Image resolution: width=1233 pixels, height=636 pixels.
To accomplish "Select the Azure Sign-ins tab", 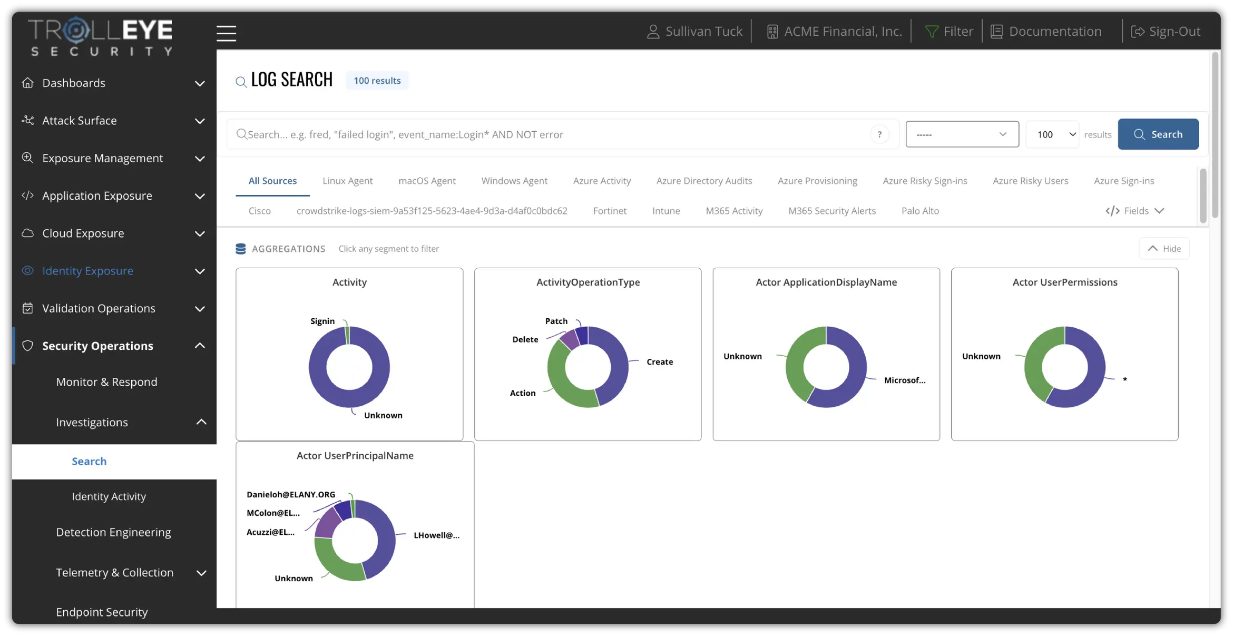I will coord(1123,181).
